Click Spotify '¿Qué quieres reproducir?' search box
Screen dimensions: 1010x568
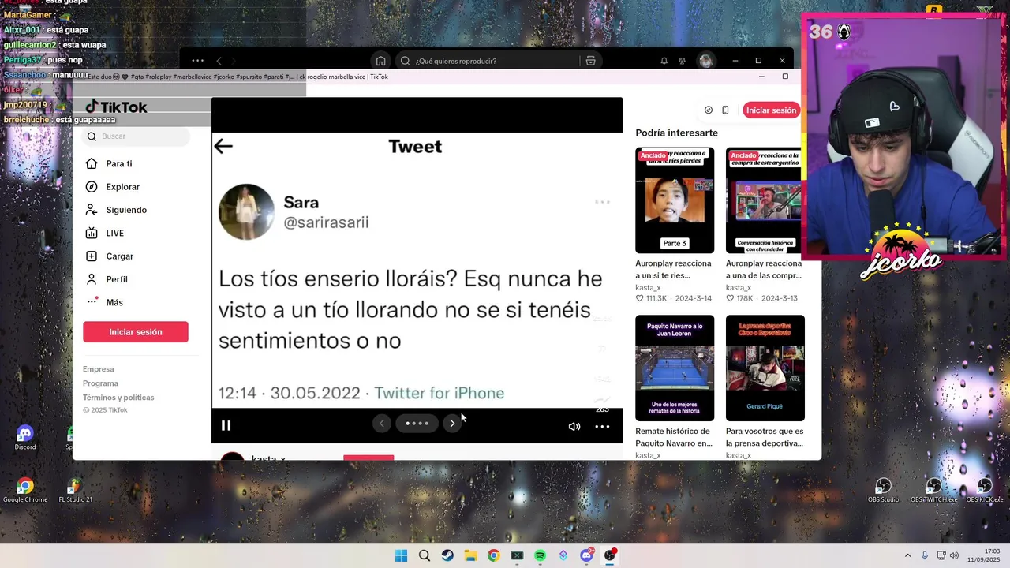(x=489, y=61)
